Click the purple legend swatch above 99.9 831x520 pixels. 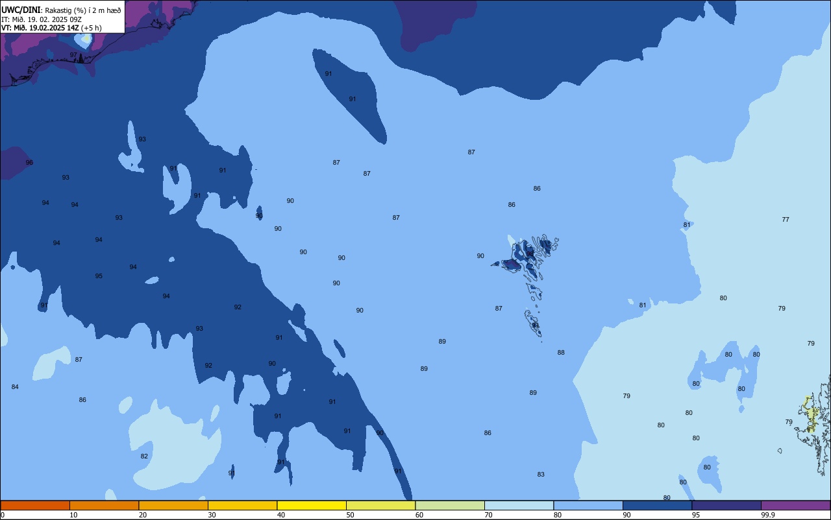(795, 505)
